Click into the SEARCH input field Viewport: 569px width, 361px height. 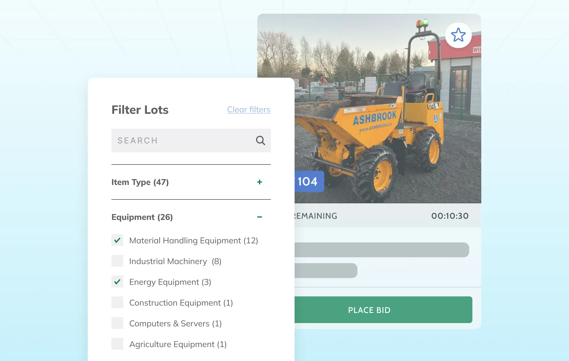pos(181,140)
